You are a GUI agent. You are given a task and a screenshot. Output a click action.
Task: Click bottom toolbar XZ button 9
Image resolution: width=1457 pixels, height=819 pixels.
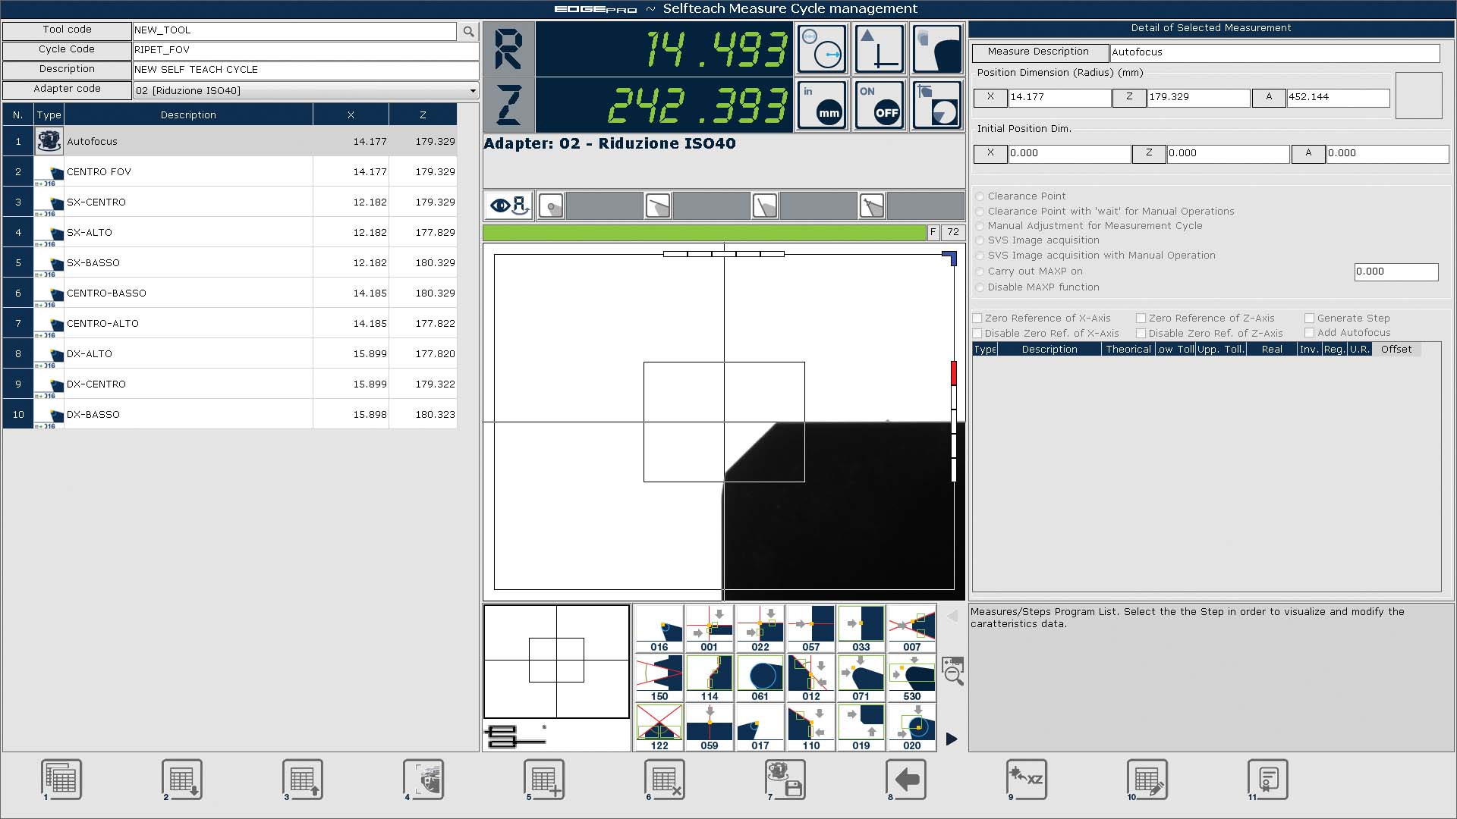pos(1027,779)
